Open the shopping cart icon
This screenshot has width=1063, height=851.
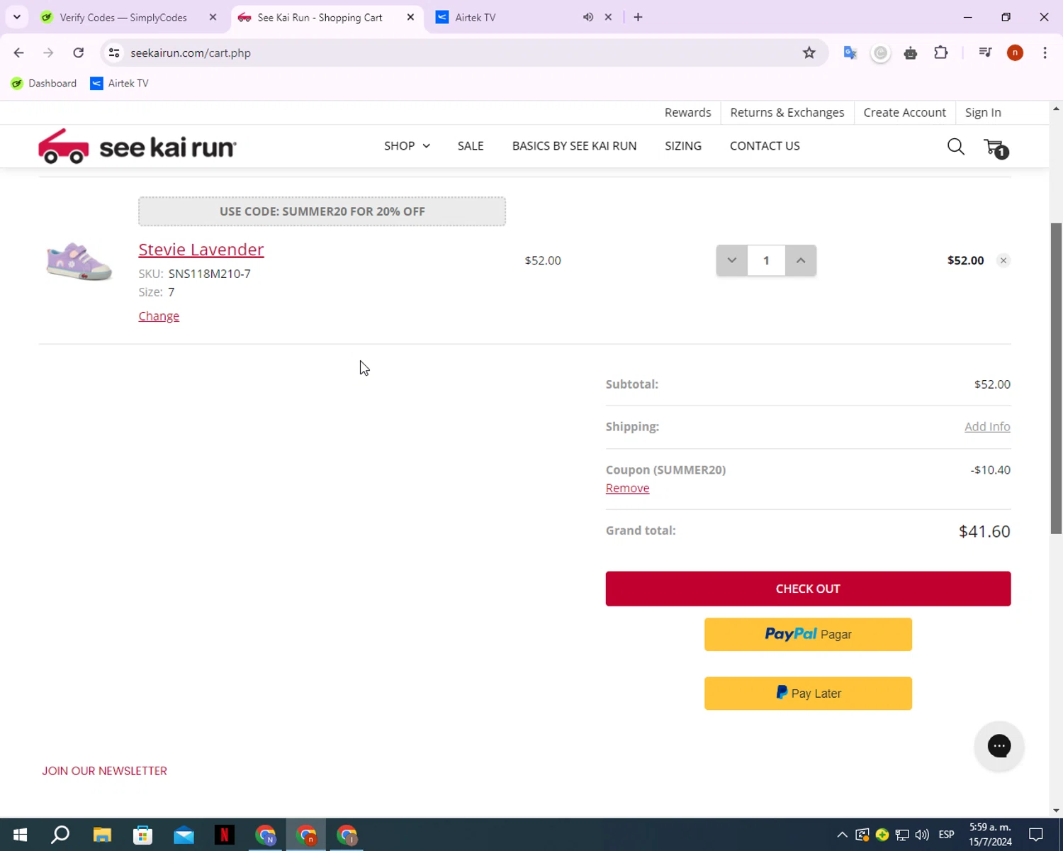pos(996,148)
